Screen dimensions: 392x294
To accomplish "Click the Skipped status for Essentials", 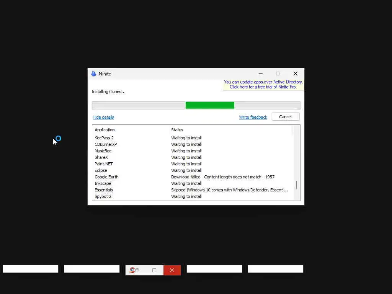I will (x=230, y=190).
